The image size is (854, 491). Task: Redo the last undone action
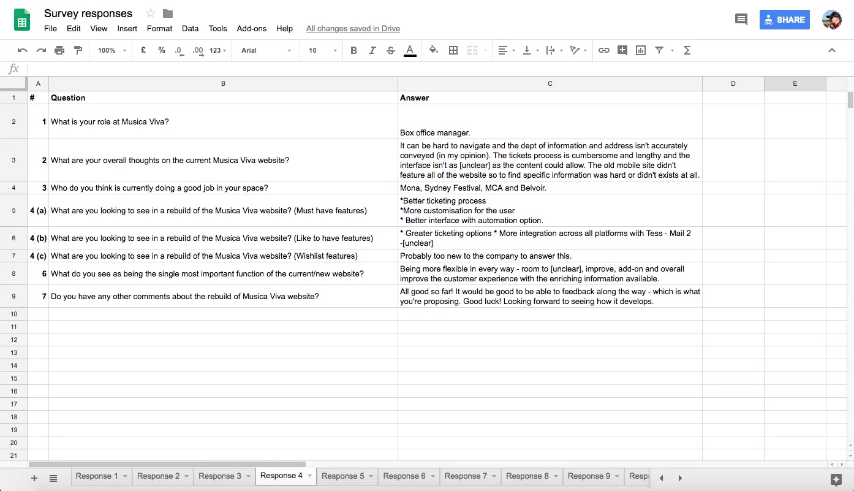41,50
